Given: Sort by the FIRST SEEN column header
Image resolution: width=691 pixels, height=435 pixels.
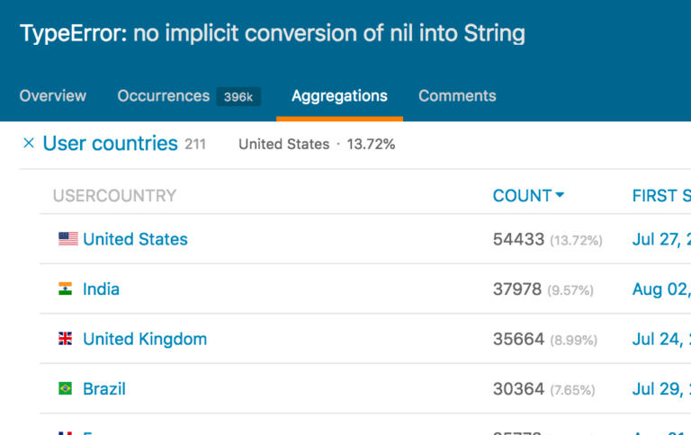Looking at the screenshot, I should coord(661,196).
